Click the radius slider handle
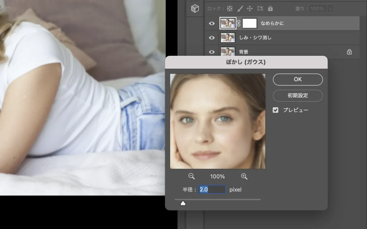Image resolution: width=367 pixels, height=229 pixels. click(x=183, y=204)
